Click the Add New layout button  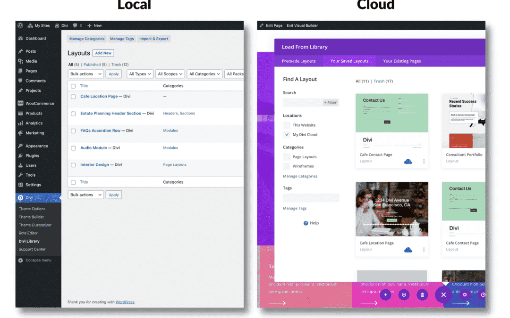(103, 53)
